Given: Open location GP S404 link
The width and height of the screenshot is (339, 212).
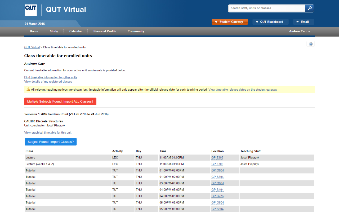Looking at the screenshot, I should click(x=217, y=190).
